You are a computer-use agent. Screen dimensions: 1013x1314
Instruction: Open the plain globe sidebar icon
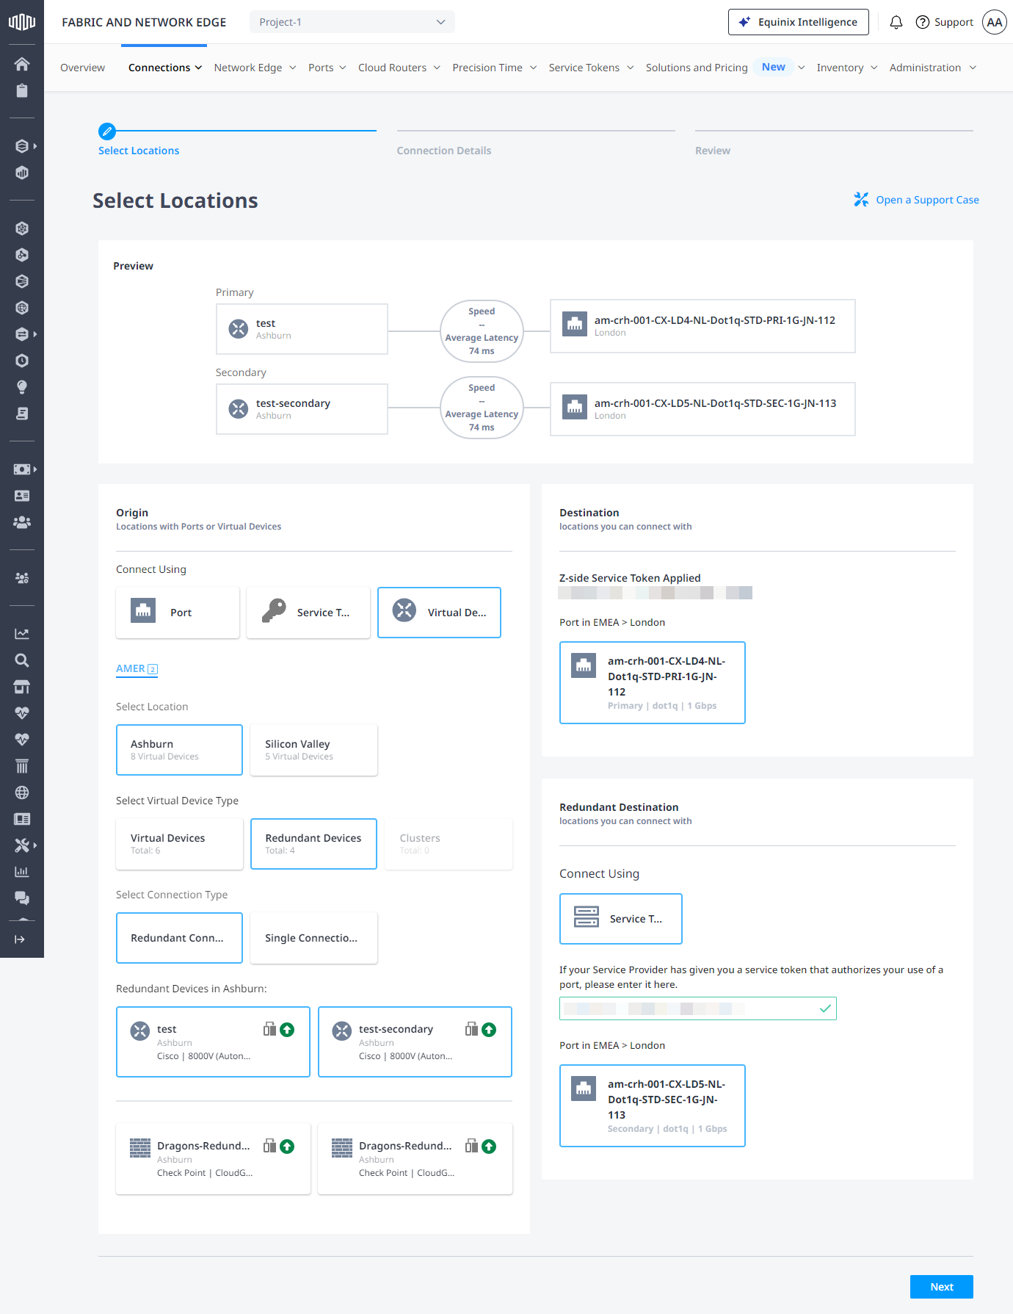[22, 793]
